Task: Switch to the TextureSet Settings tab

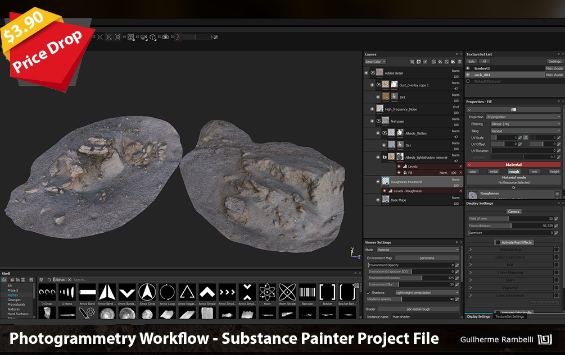Action: coord(509,316)
